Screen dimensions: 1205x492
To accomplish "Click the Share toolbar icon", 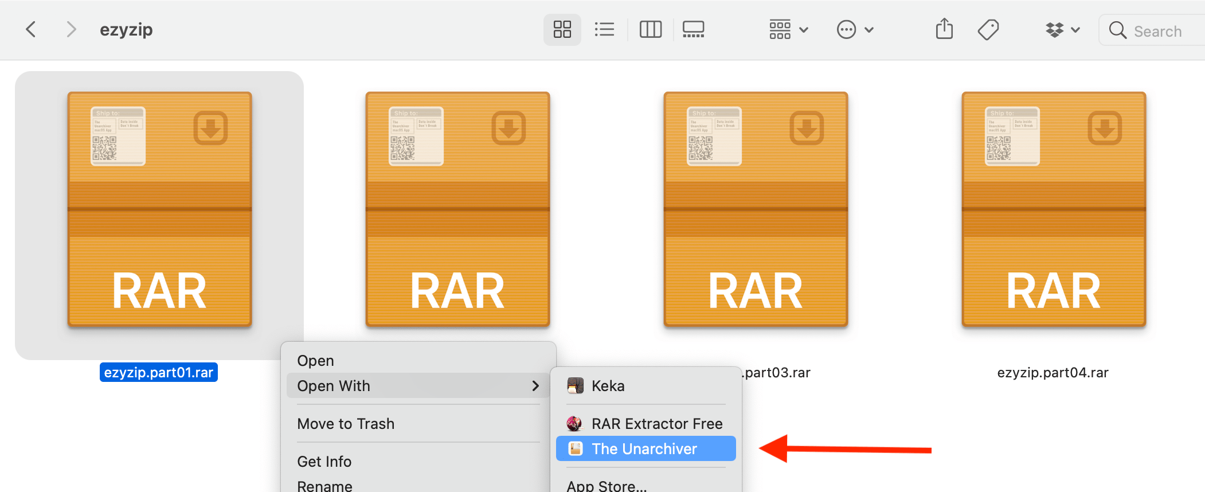I will pyautogui.click(x=944, y=29).
